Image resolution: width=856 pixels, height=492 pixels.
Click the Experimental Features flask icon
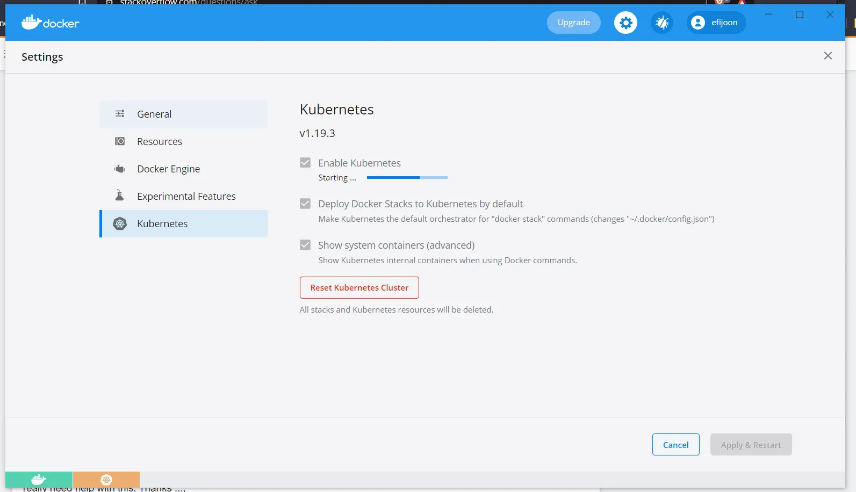[120, 196]
